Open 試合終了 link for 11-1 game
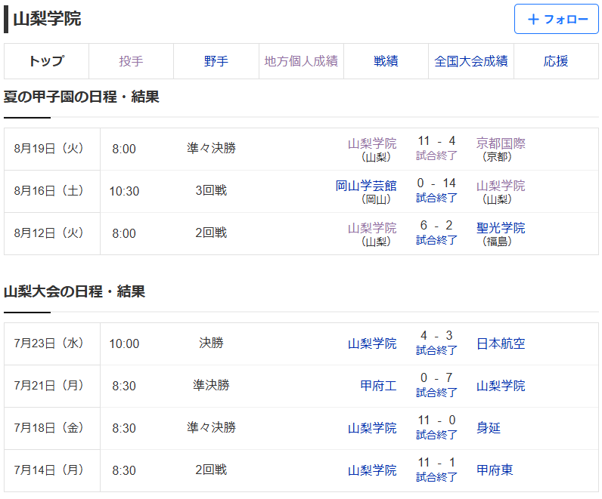The width and height of the screenshot is (602, 499). click(436, 477)
